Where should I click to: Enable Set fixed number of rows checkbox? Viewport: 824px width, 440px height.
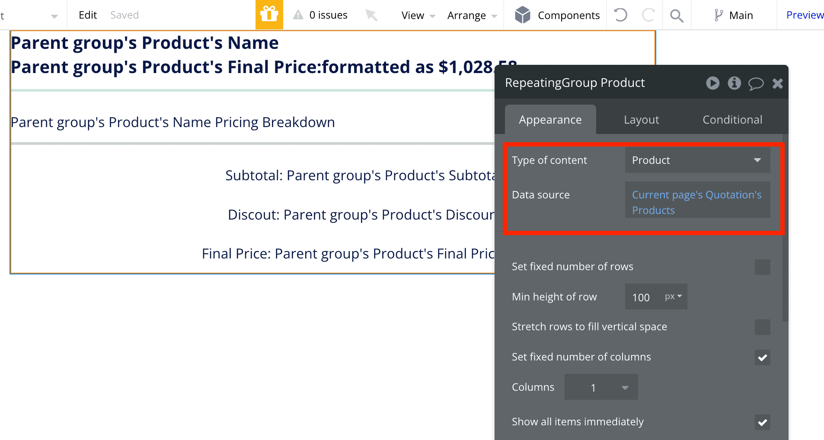click(x=762, y=267)
